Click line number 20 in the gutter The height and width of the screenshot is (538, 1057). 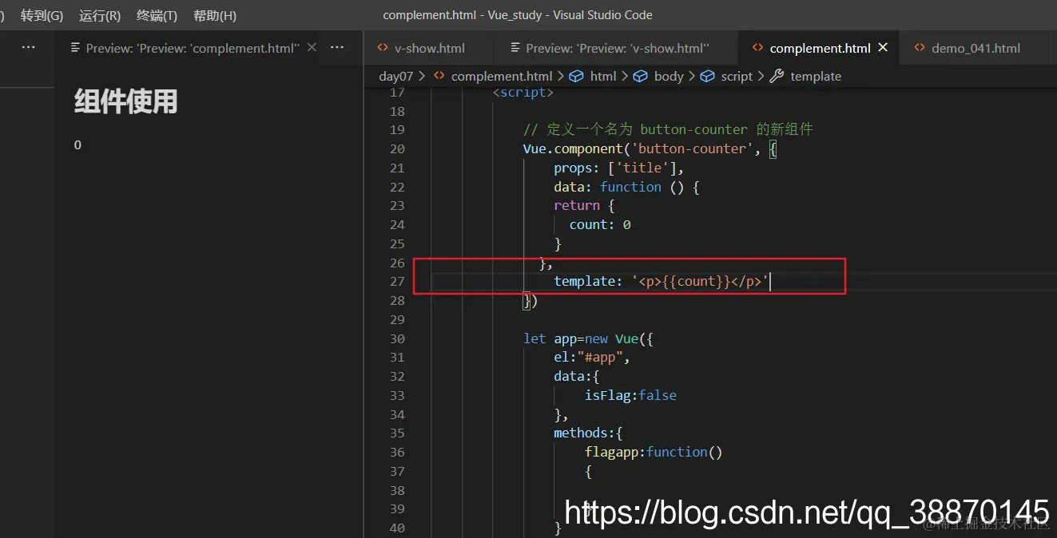pyautogui.click(x=397, y=148)
